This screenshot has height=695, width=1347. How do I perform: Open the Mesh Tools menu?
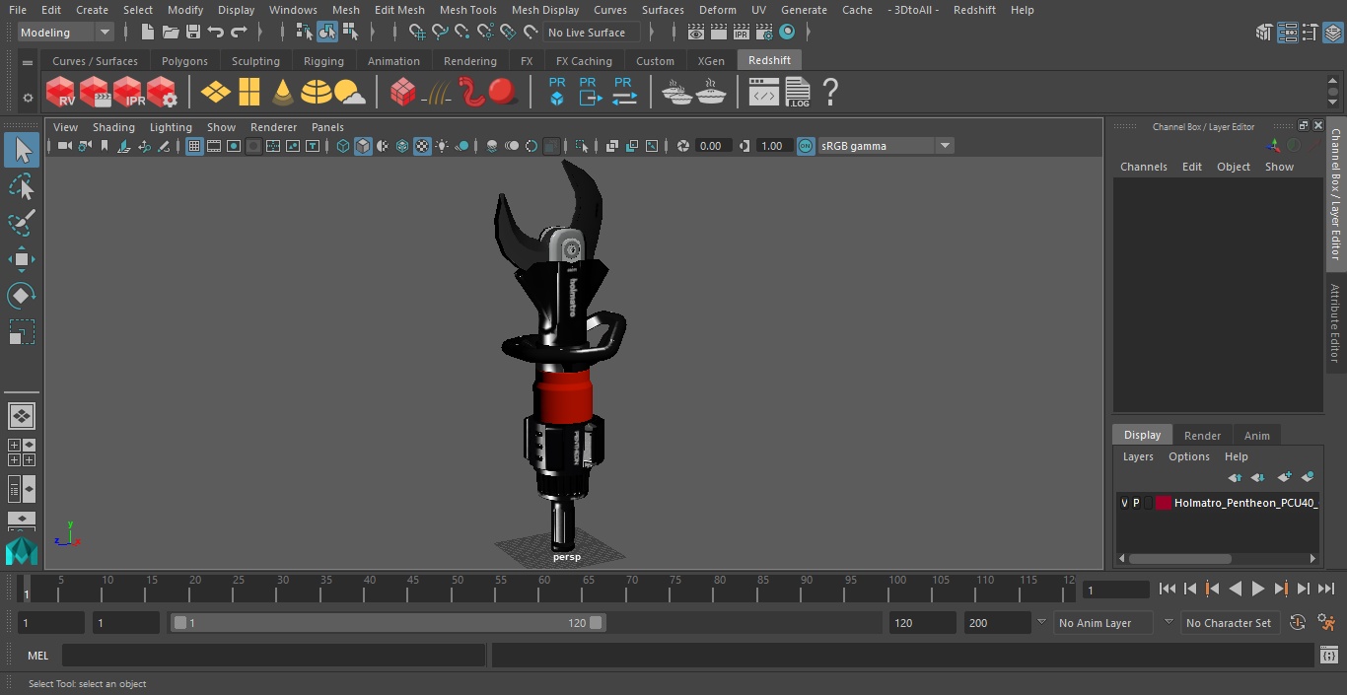[x=467, y=10]
